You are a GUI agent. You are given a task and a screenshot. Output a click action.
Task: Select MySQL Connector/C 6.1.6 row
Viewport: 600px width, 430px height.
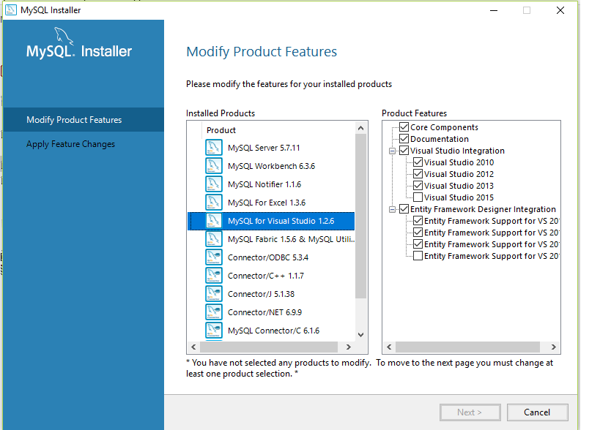(x=271, y=331)
